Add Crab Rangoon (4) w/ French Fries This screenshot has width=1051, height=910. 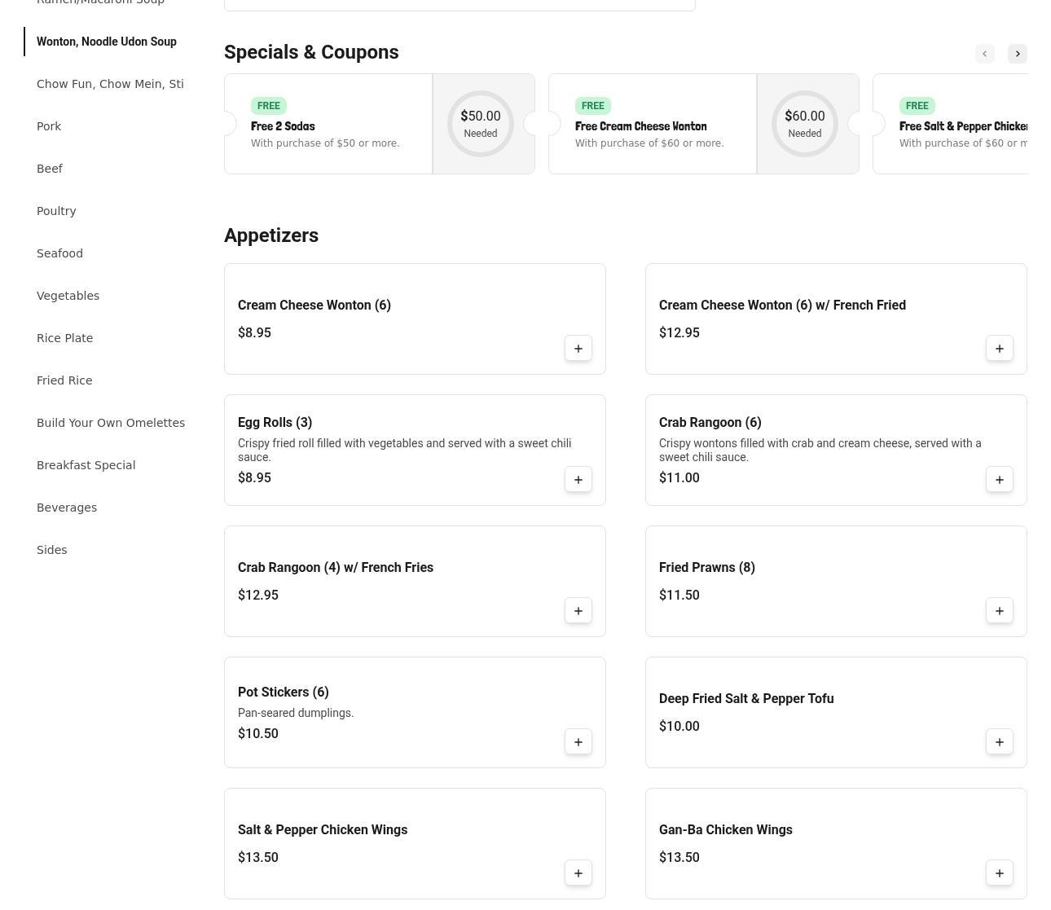[578, 611]
